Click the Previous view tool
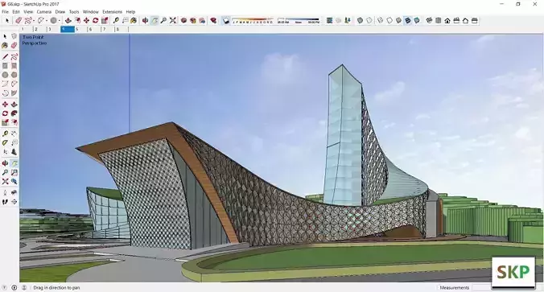Image resolution: width=544 pixels, height=292 pixels. pyautogui.click(x=14, y=181)
